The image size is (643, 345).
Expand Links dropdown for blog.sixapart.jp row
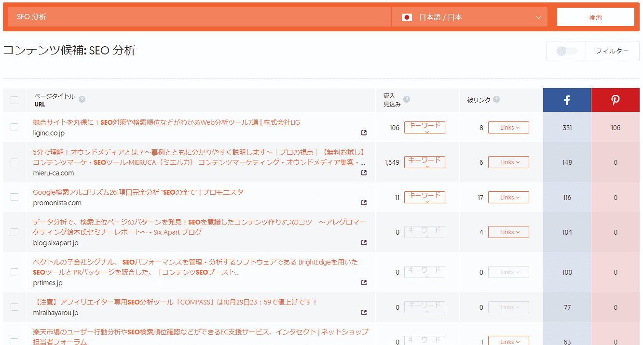[508, 232]
